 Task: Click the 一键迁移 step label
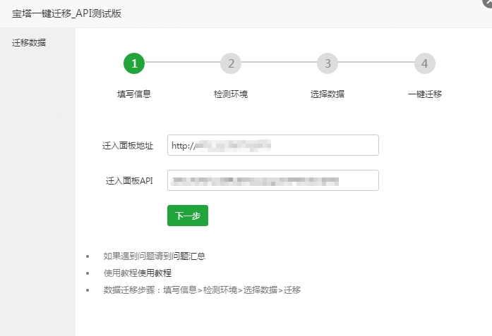tap(425, 94)
